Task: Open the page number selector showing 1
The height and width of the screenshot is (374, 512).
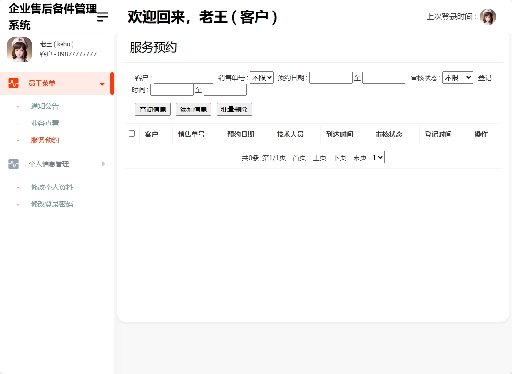Action: [x=377, y=157]
